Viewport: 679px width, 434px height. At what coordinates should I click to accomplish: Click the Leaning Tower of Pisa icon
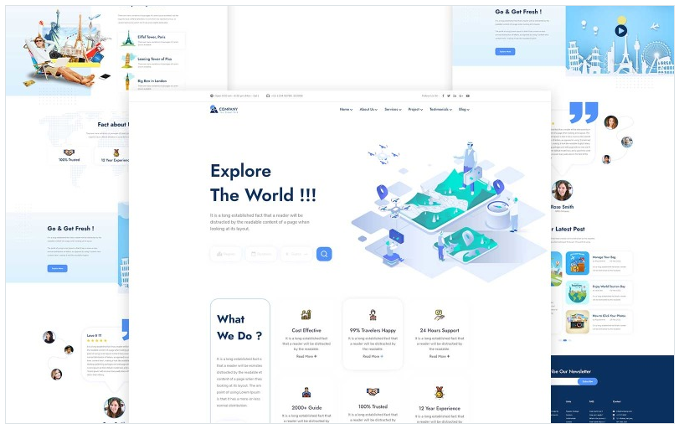point(127,60)
